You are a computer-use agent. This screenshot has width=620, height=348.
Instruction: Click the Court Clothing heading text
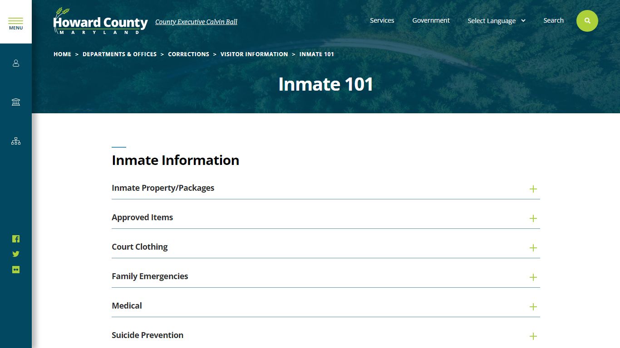(x=140, y=247)
